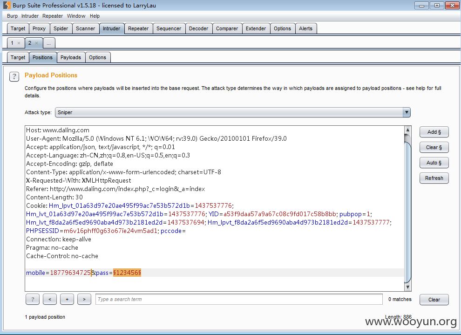Click the mobile value 18779634725
The image size is (461, 335).
(70, 273)
